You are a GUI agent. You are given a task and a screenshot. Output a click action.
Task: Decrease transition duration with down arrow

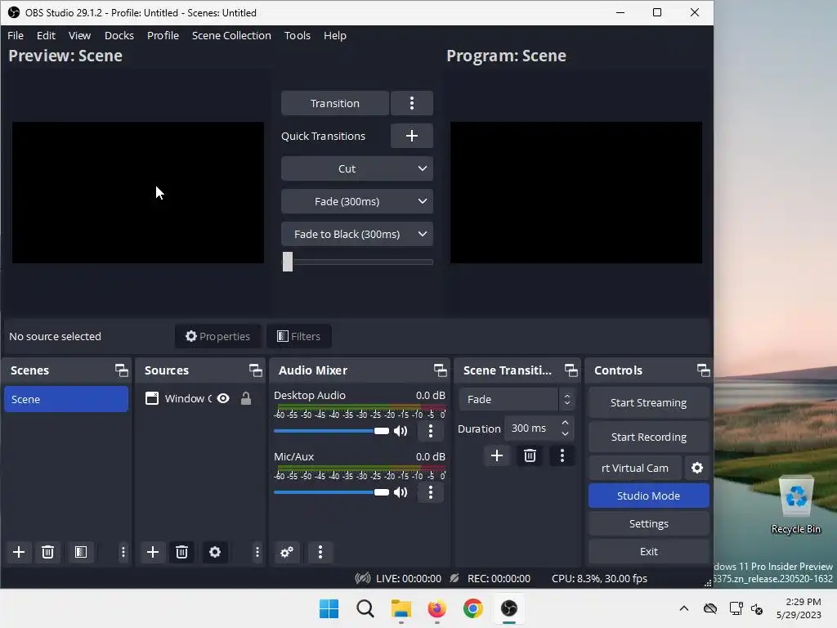[566, 433]
